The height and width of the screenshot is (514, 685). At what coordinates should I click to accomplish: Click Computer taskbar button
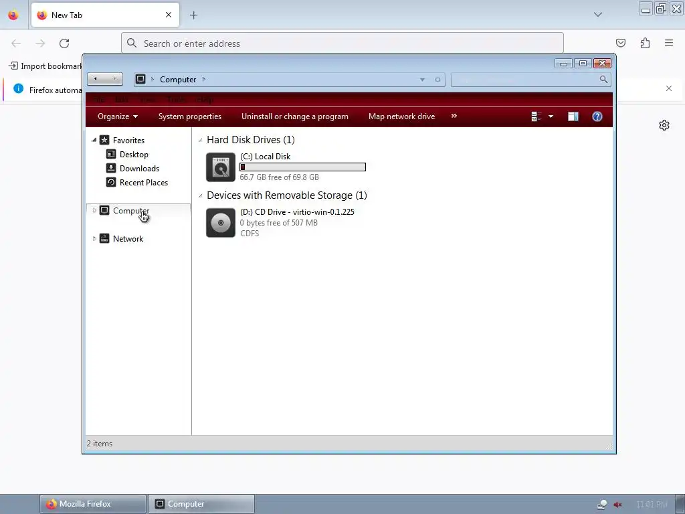point(201,504)
